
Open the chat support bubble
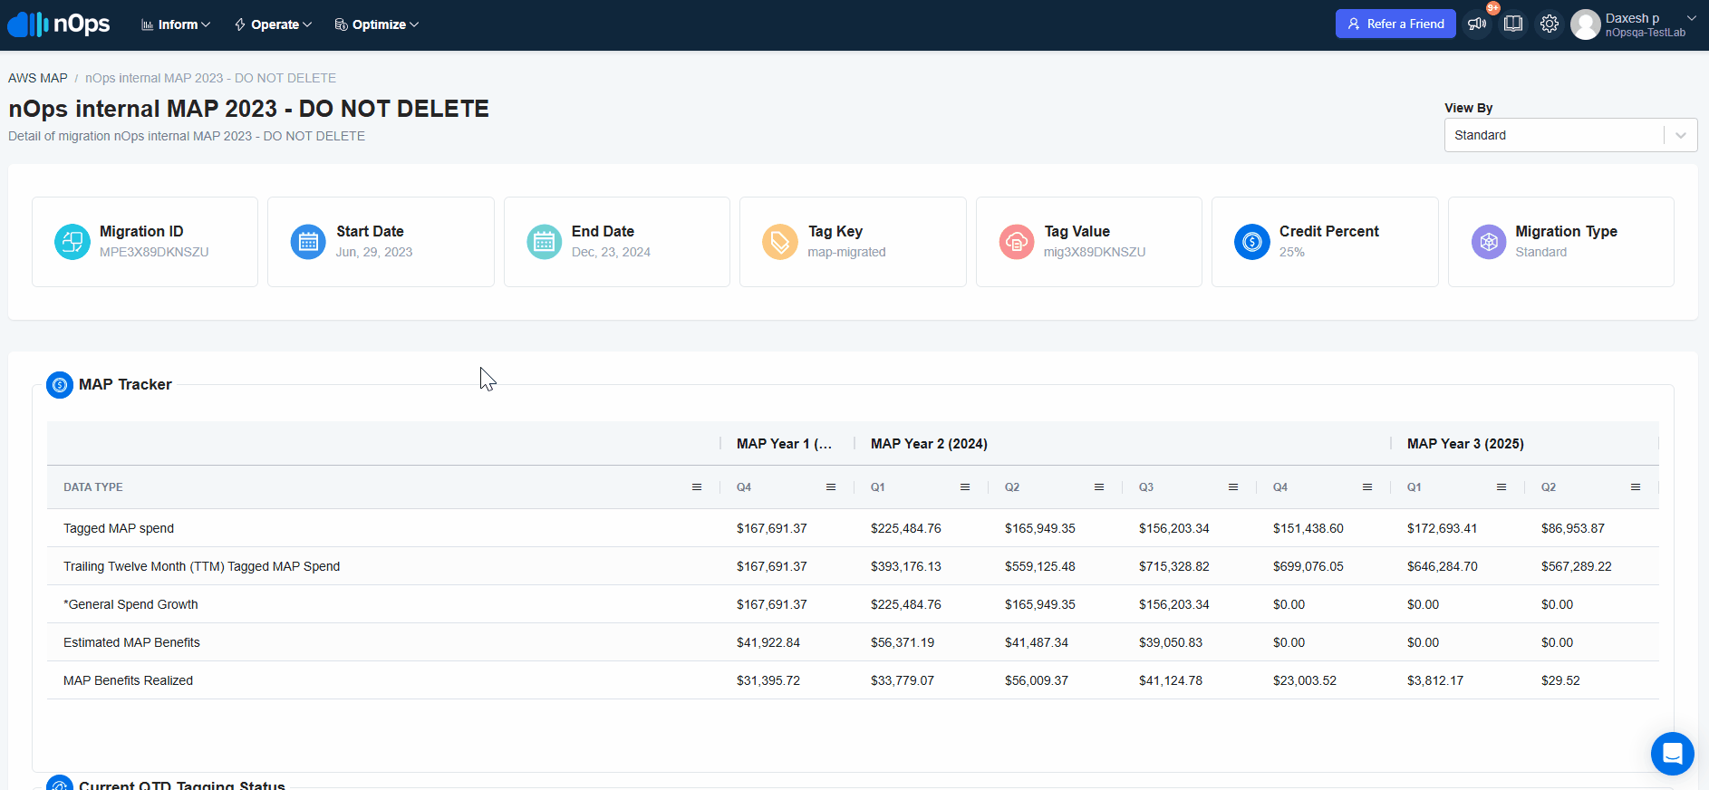click(1673, 754)
